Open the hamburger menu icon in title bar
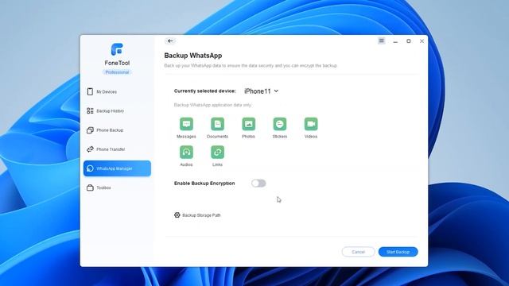Viewport: 509px width, 286px height. [382, 41]
